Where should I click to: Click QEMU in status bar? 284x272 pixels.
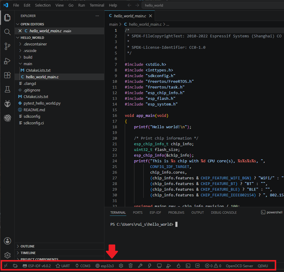point(263,266)
